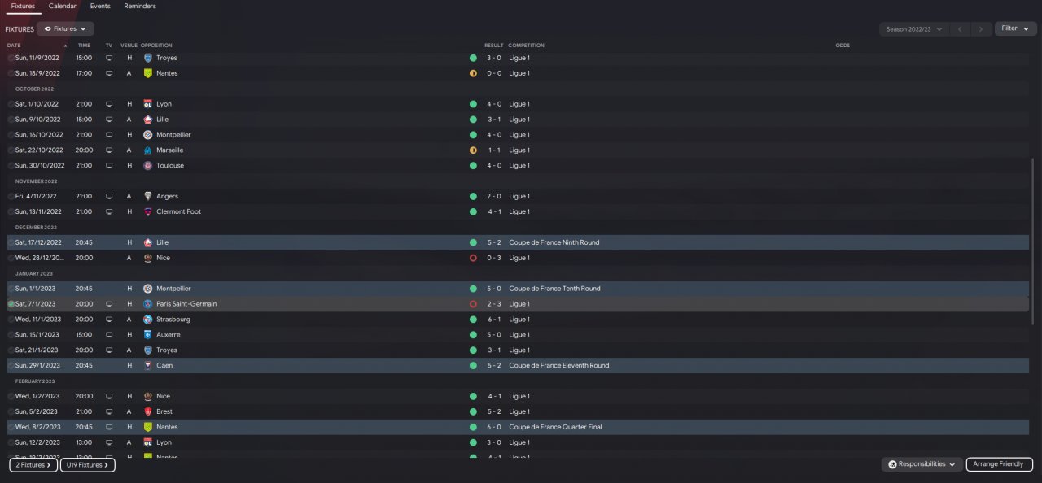Toggle reminder circle beside Fri, 4/11/2022 fixture
The height and width of the screenshot is (483, 1042).
pos(11,196)
